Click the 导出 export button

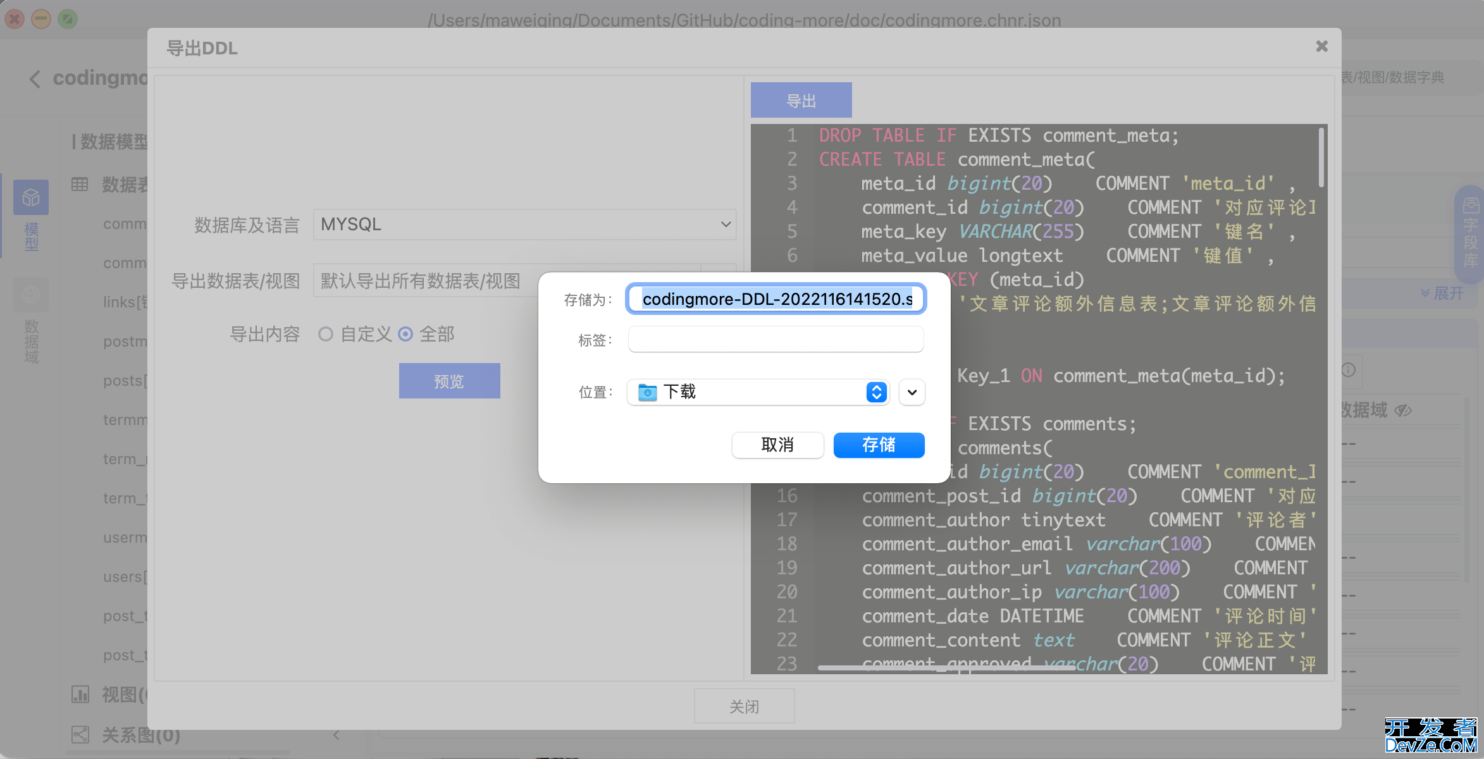click(x=801, y=100)
